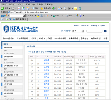Click the Sitemap link
Screen dimensions: 111x100
pyautogui.click(x=94, y=25)
